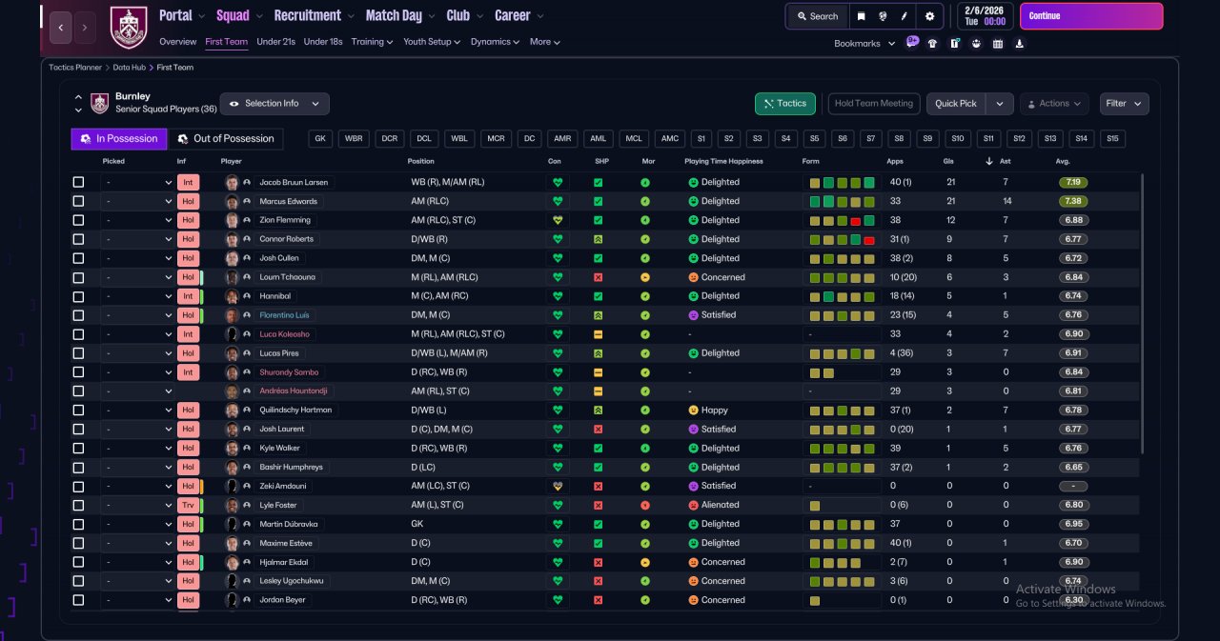Viewport: 1220px width, 641px height.
Task: Expand the Selection Info dropdown
Action: pyautogui.click(x=274, y=104)
